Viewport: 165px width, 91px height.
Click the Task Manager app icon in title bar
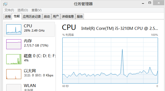point(5,4)
